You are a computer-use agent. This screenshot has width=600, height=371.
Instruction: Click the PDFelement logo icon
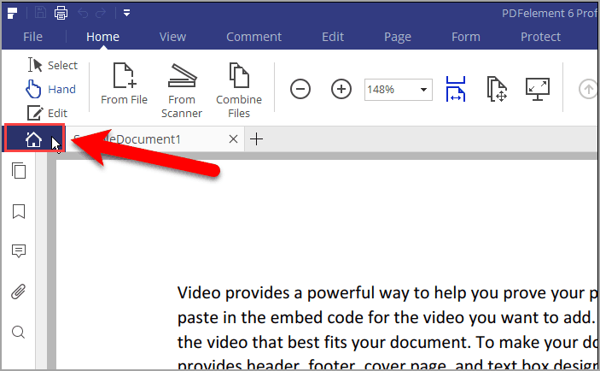pos(12,14)
